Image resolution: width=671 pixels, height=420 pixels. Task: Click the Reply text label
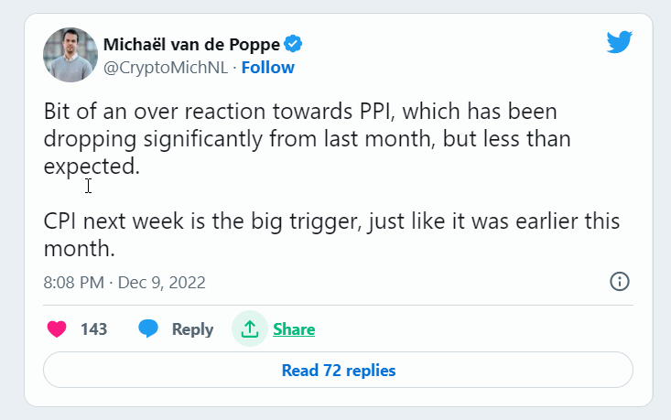tap(192, 328)
